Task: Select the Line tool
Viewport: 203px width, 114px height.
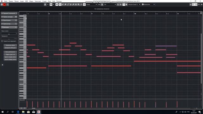Action: tap(81, 4)
